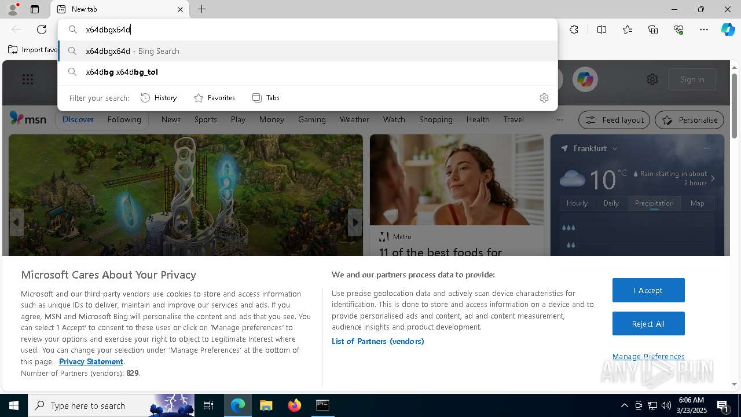Open the Windows Start button

coord(14,405)
